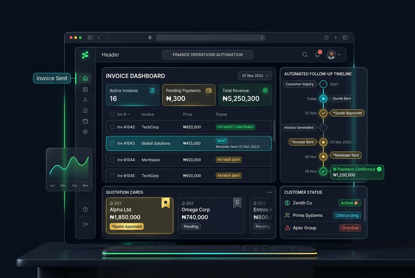Click the Home icon in the sidebar

tap(85, 78)
